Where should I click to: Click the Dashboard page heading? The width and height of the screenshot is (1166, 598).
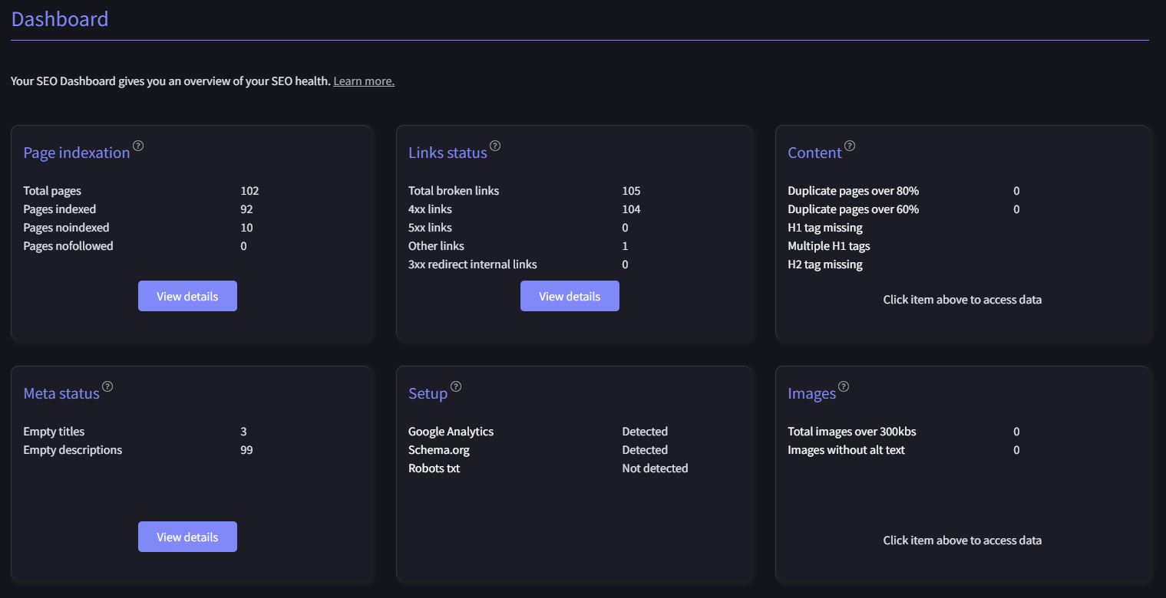pyautogui.click(x=60, y=19)
